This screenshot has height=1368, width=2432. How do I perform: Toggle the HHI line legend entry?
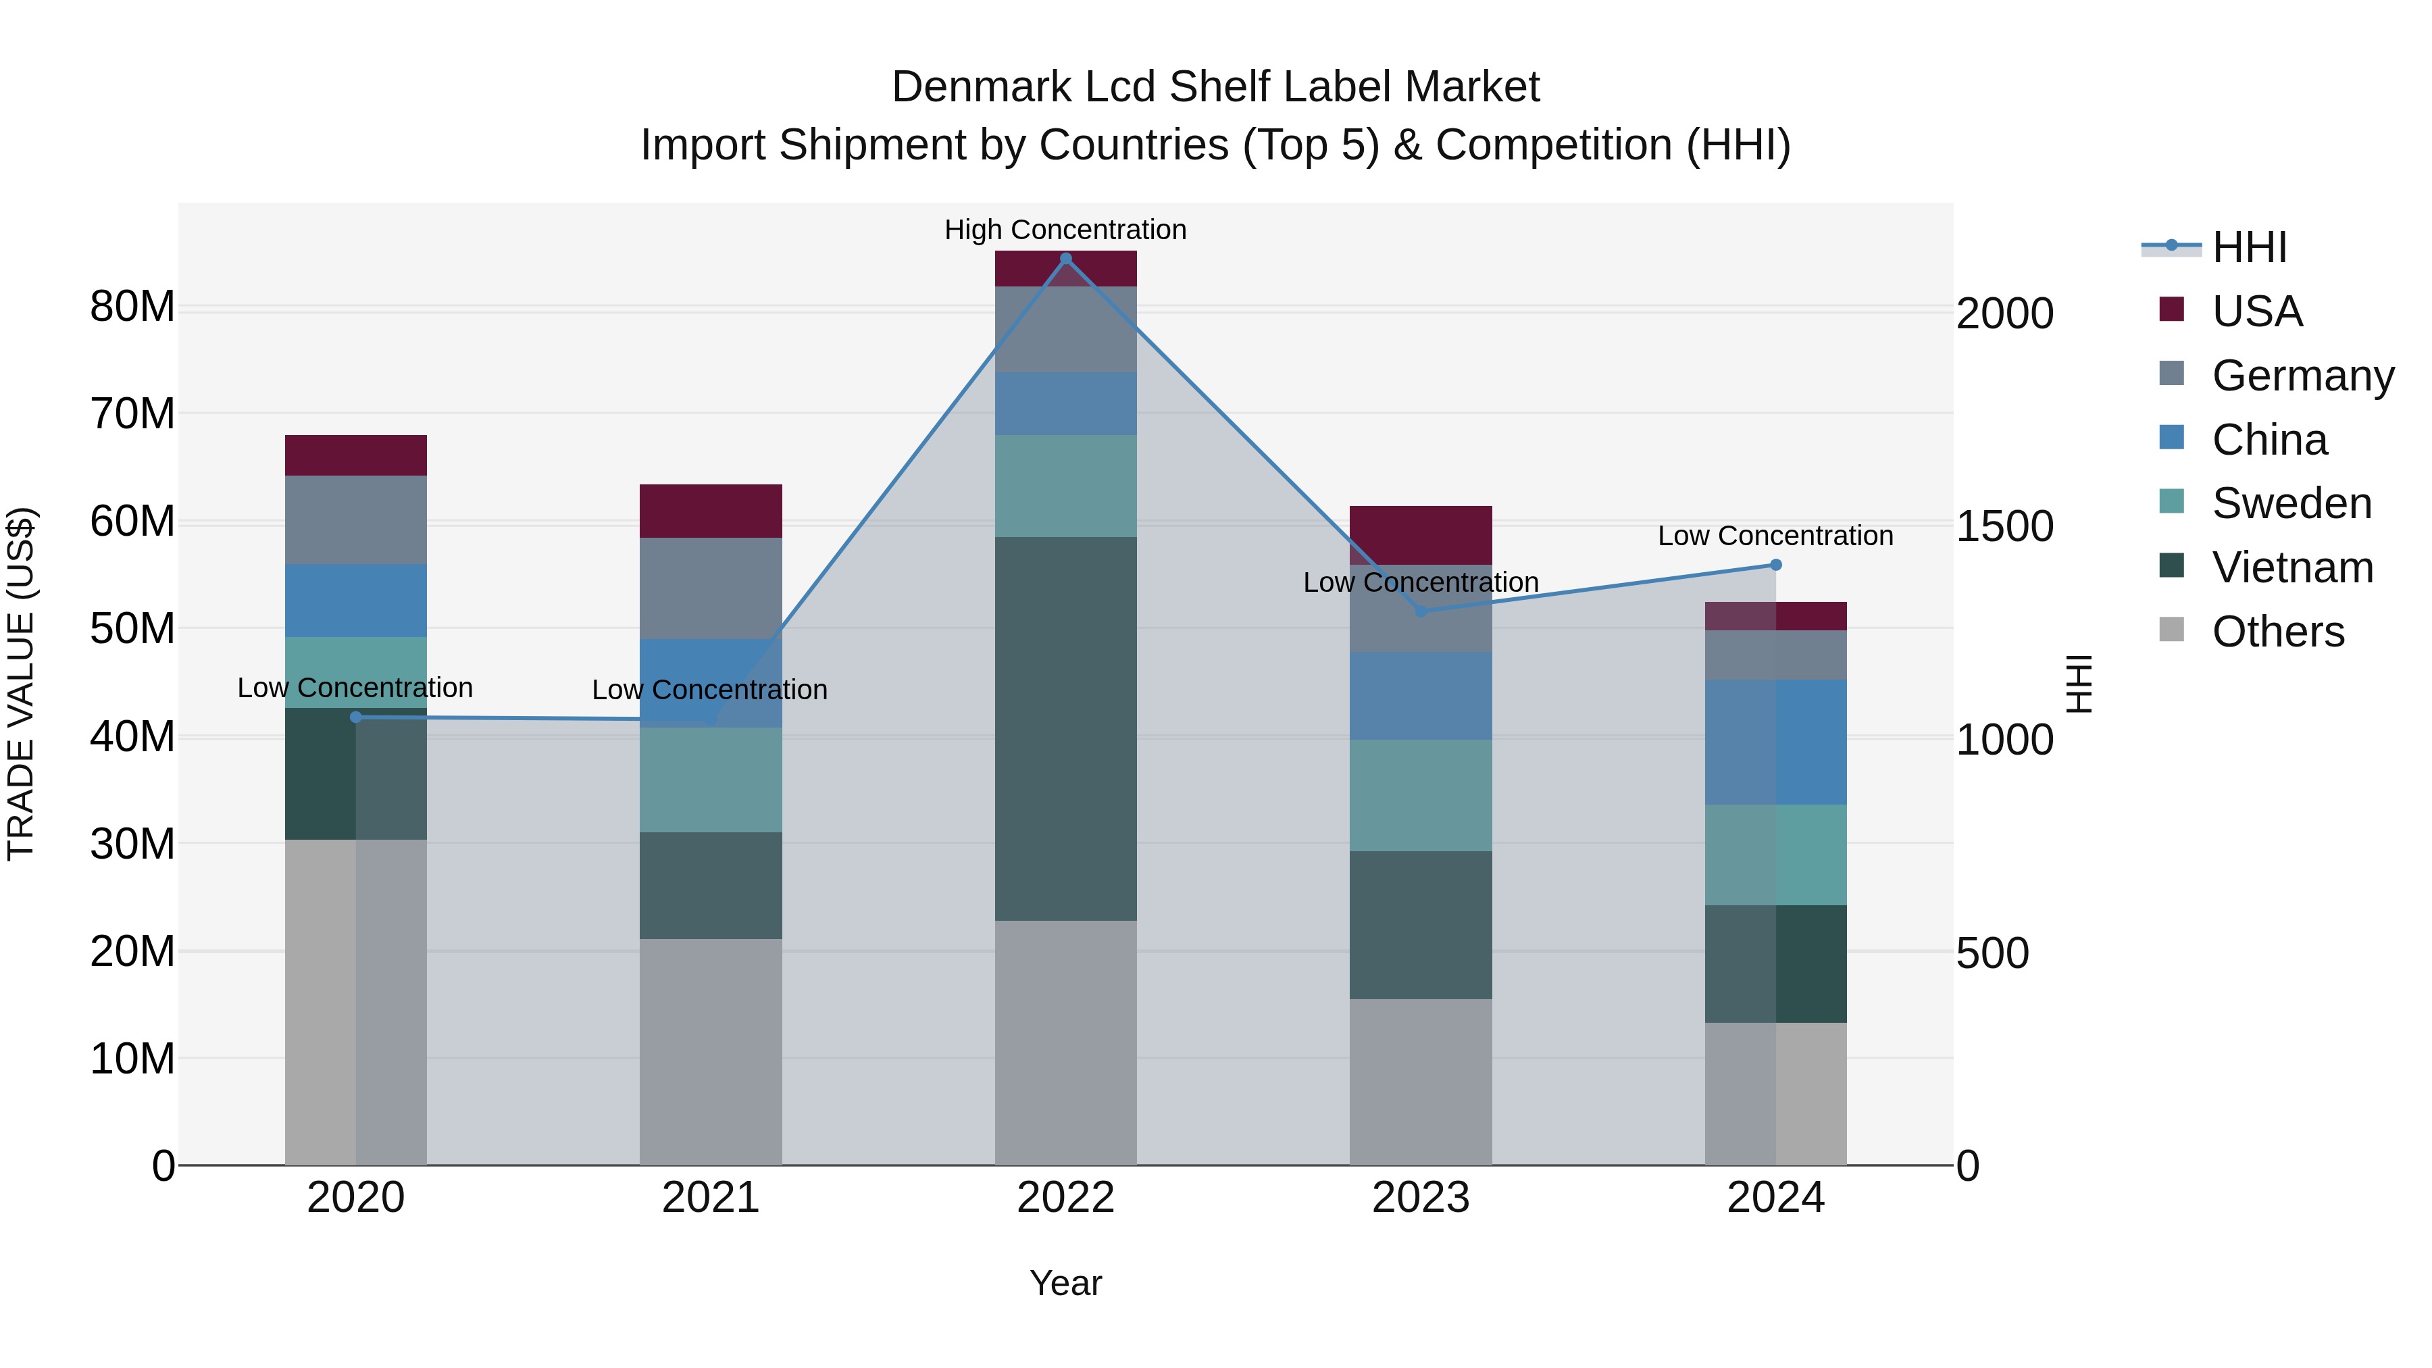click(2214, 247)
